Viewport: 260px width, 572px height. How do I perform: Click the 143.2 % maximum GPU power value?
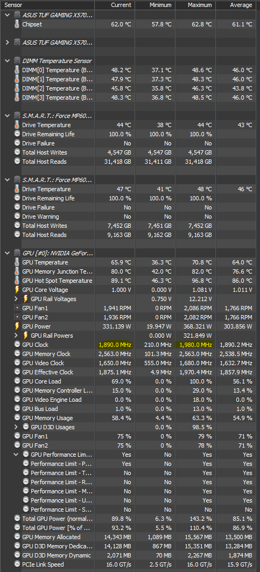[201, 519]
